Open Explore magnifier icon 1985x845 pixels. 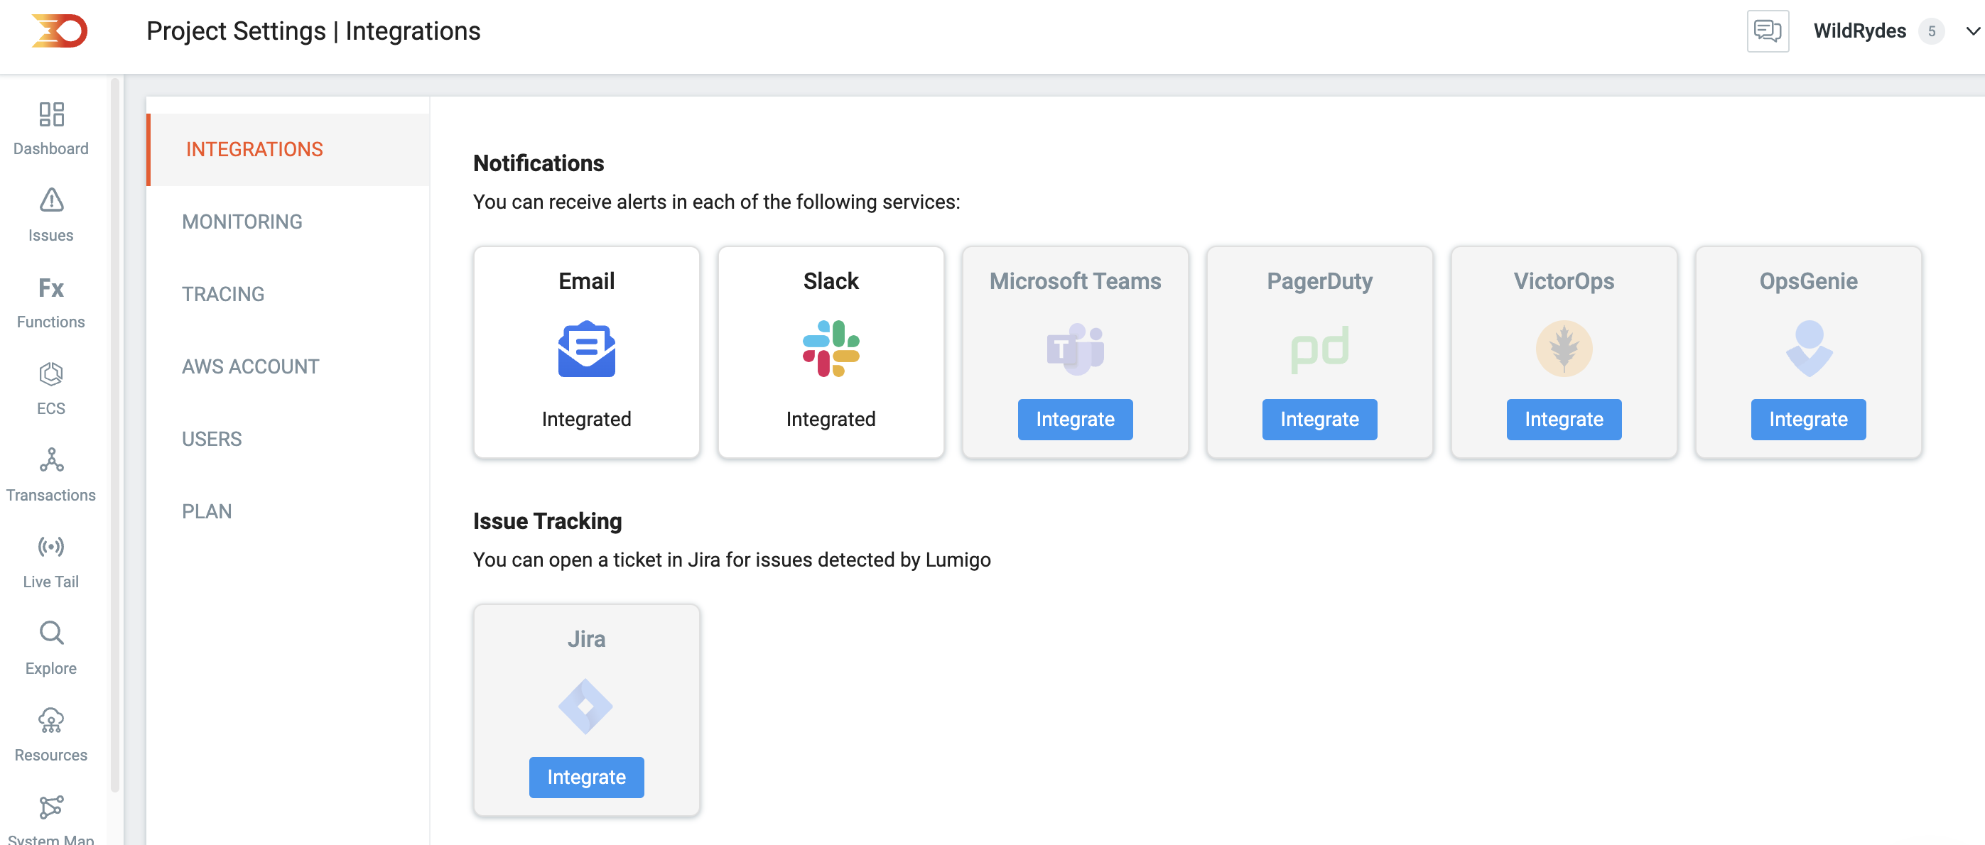pos(51,634)
